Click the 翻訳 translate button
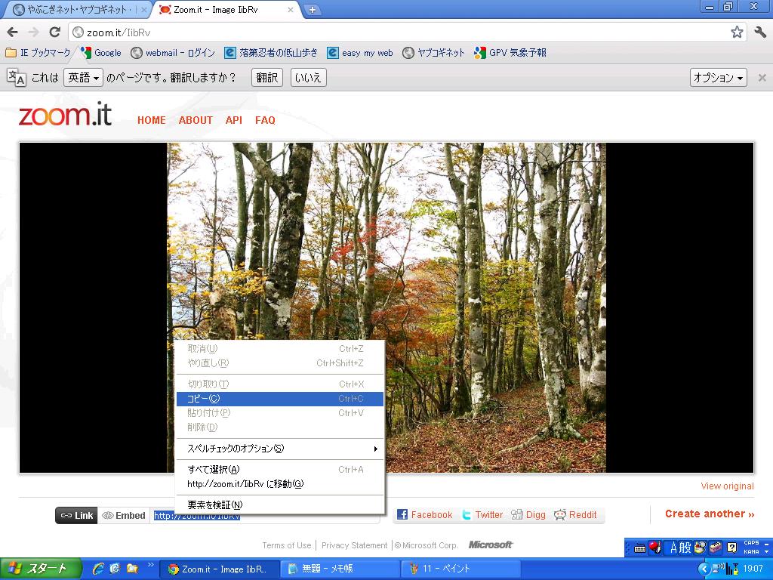 (266, 78)
